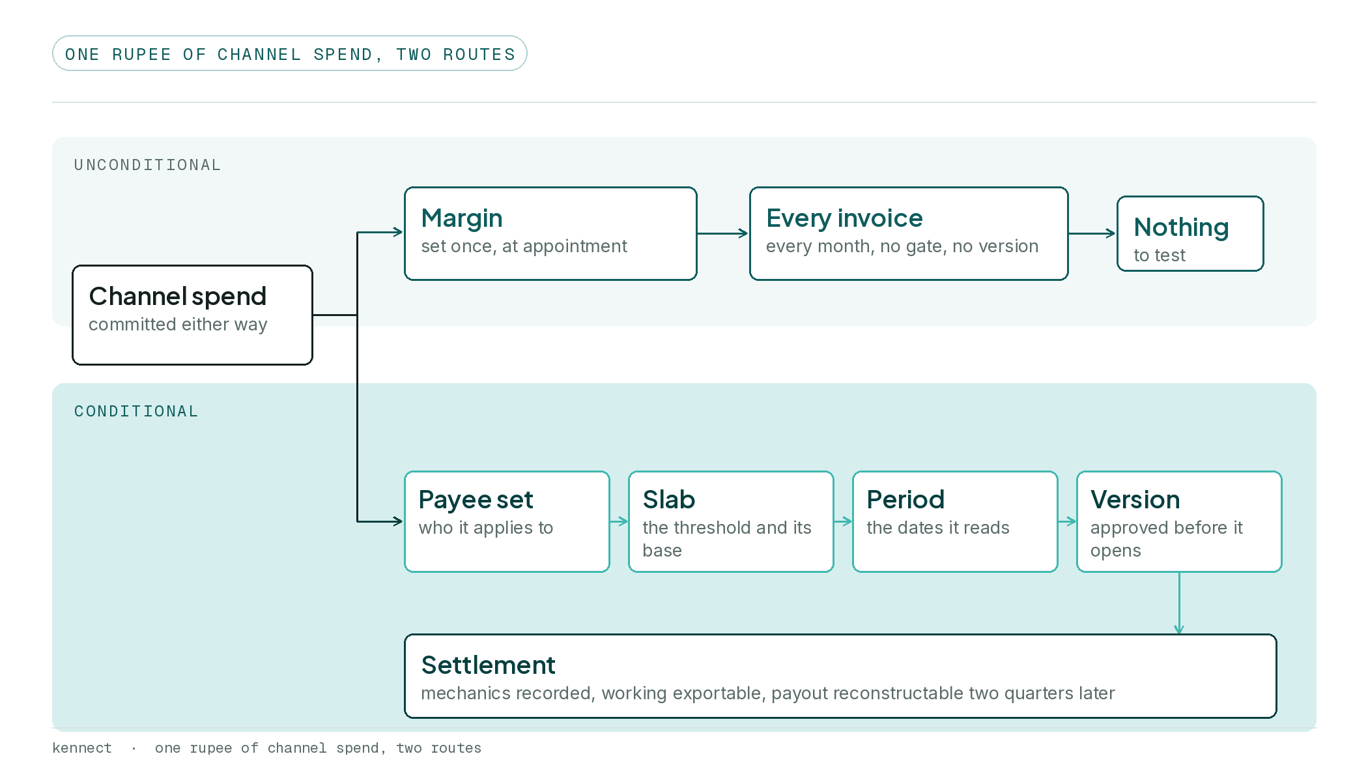
Task: Click the 'One rupee of channel spend, two routes' title pill
Action: (289, 53)
